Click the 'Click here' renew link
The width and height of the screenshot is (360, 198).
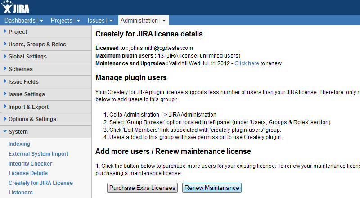[247, 63]
